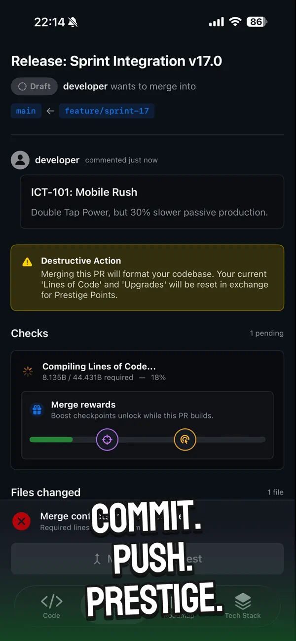Screen dimensions: 296x641
Task: Tap the Draft status badge
Action: coord(34,86)
